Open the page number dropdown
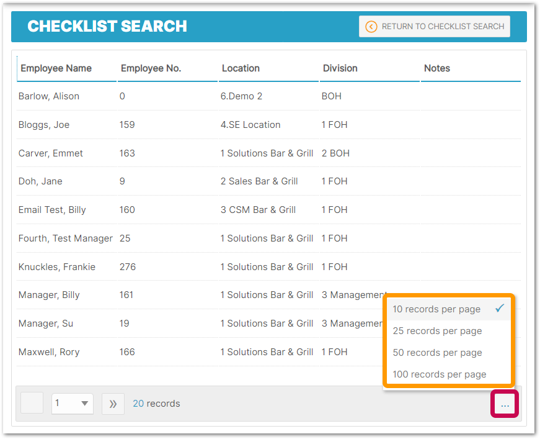540x439 pixels. [73, 403]
